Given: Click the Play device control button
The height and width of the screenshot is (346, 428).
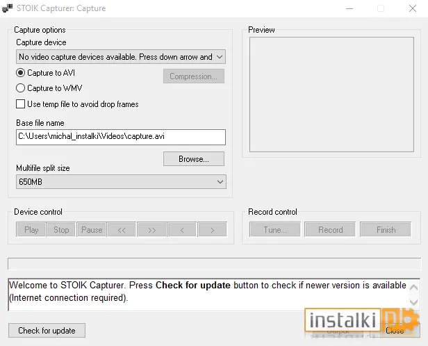Looking at the screenshot, I should pos(31,230).
